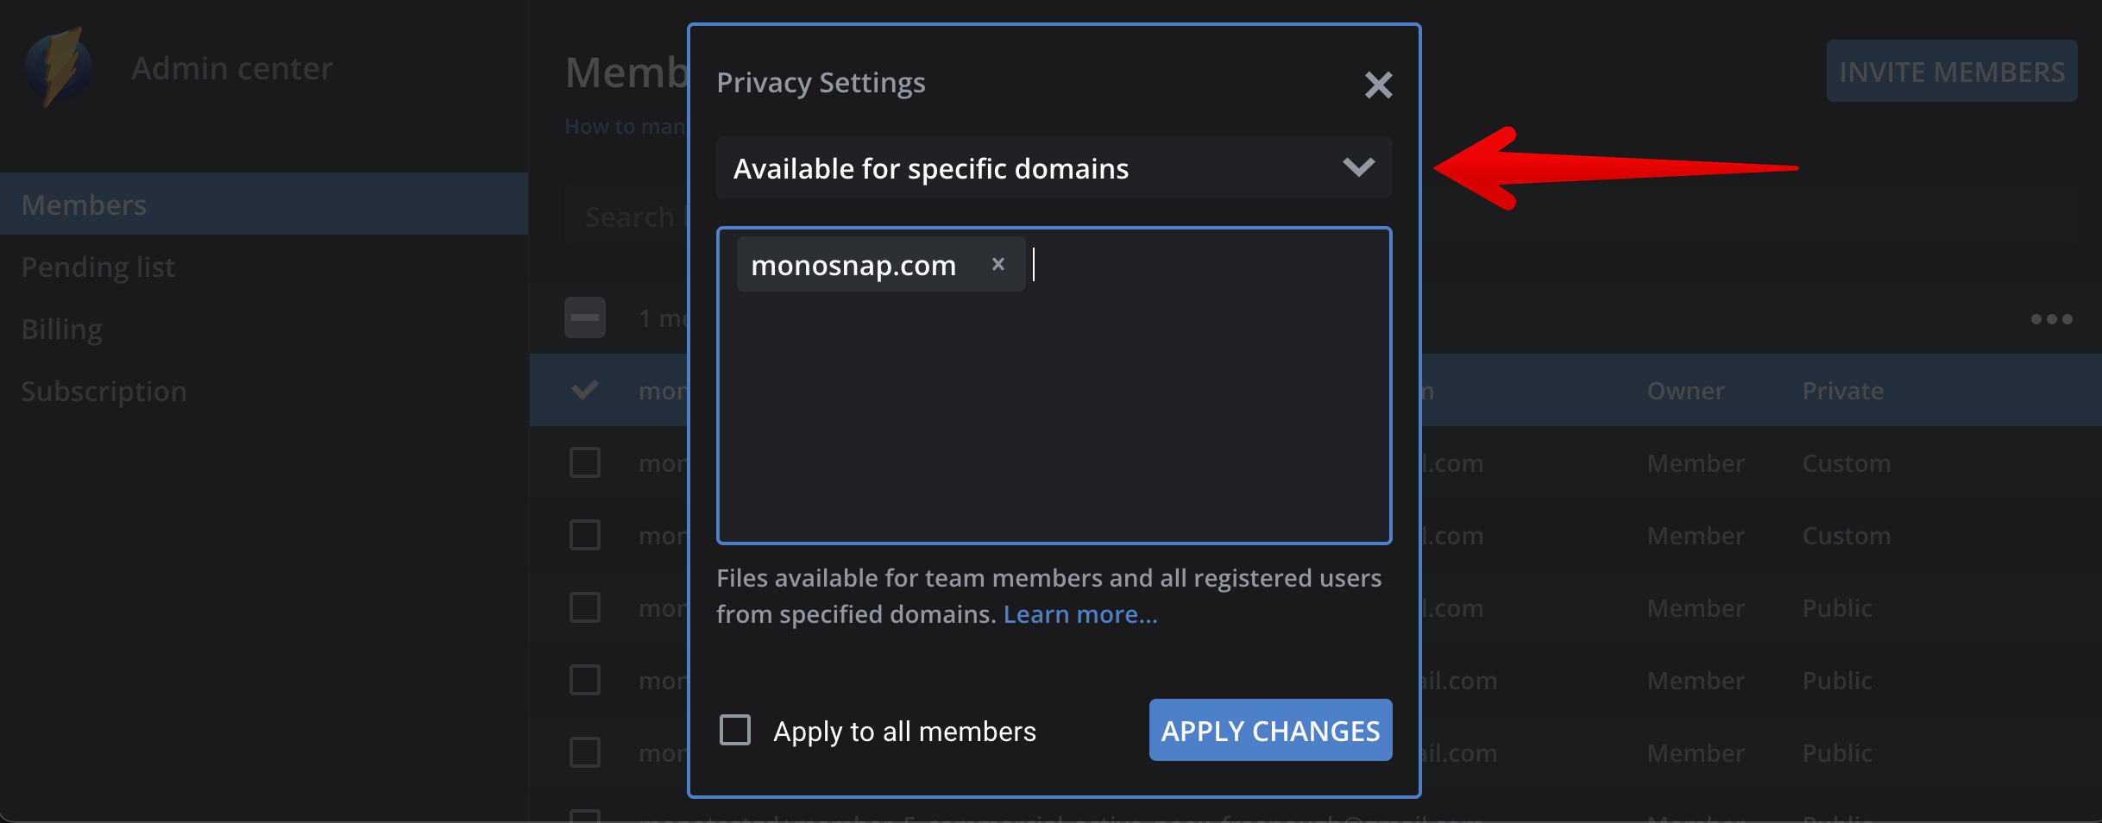Close the Privacy Settings dialog

[1378, 85]
